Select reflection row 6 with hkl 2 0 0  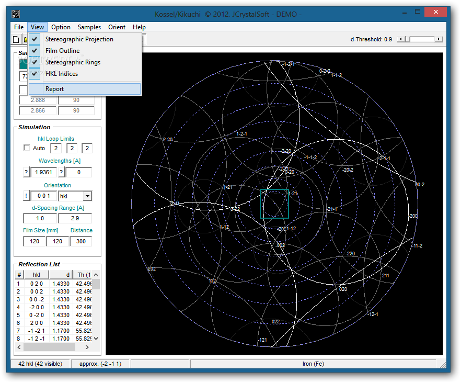(54, 323)
